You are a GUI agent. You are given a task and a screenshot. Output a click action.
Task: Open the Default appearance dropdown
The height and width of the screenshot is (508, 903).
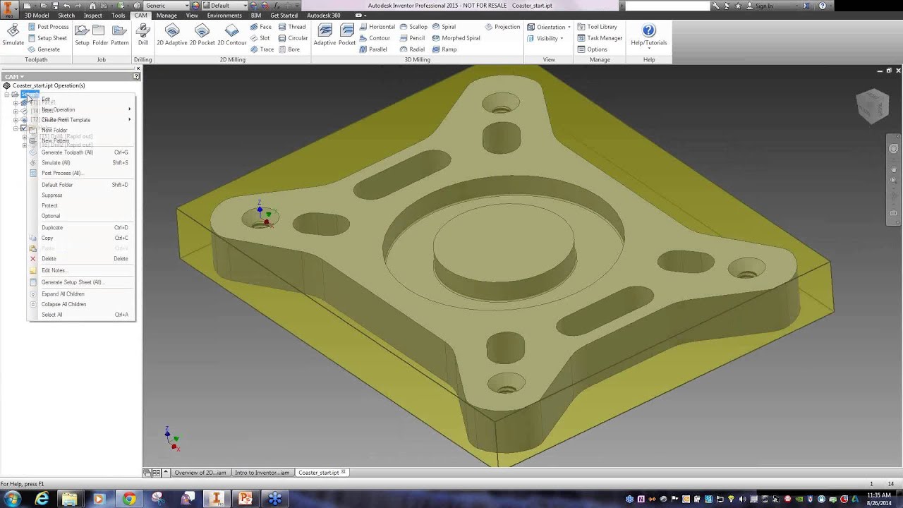(229, 6)
